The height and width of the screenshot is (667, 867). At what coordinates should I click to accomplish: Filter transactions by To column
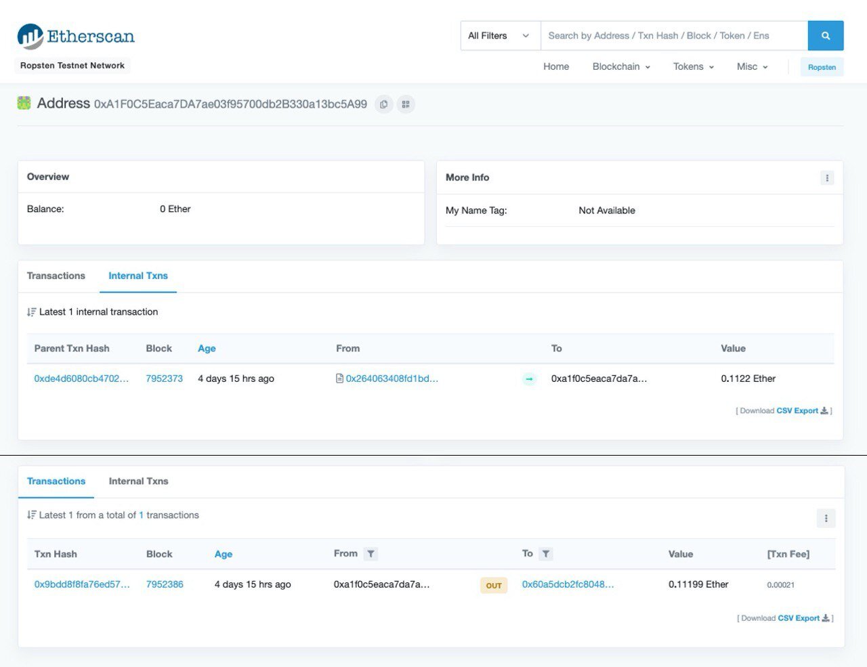(546, 554)
